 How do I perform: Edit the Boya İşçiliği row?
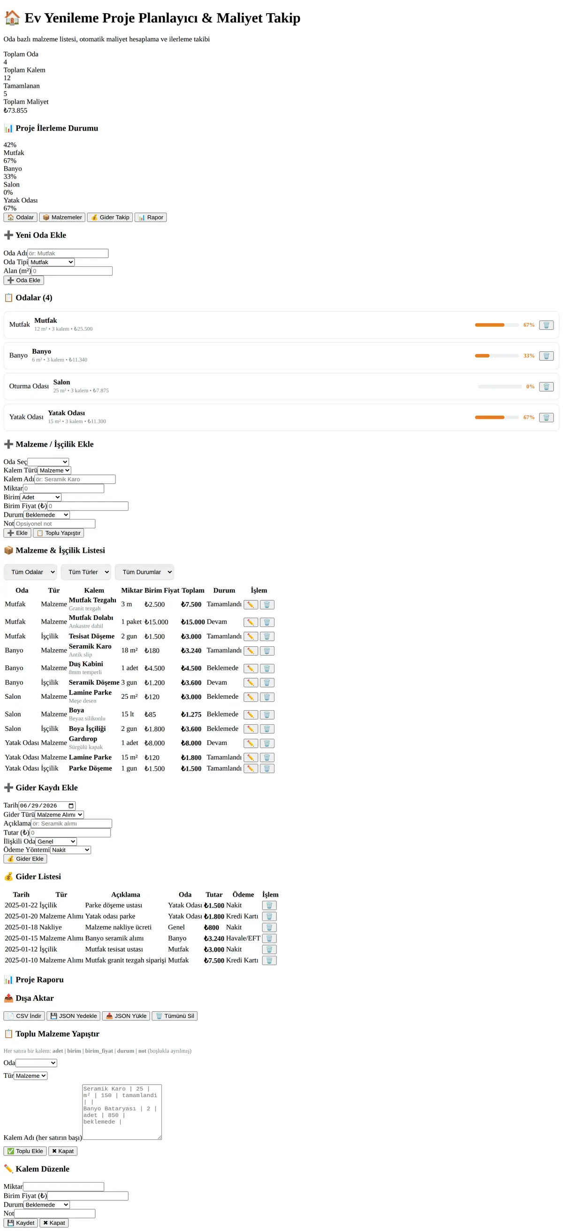(x=251, y=729)
